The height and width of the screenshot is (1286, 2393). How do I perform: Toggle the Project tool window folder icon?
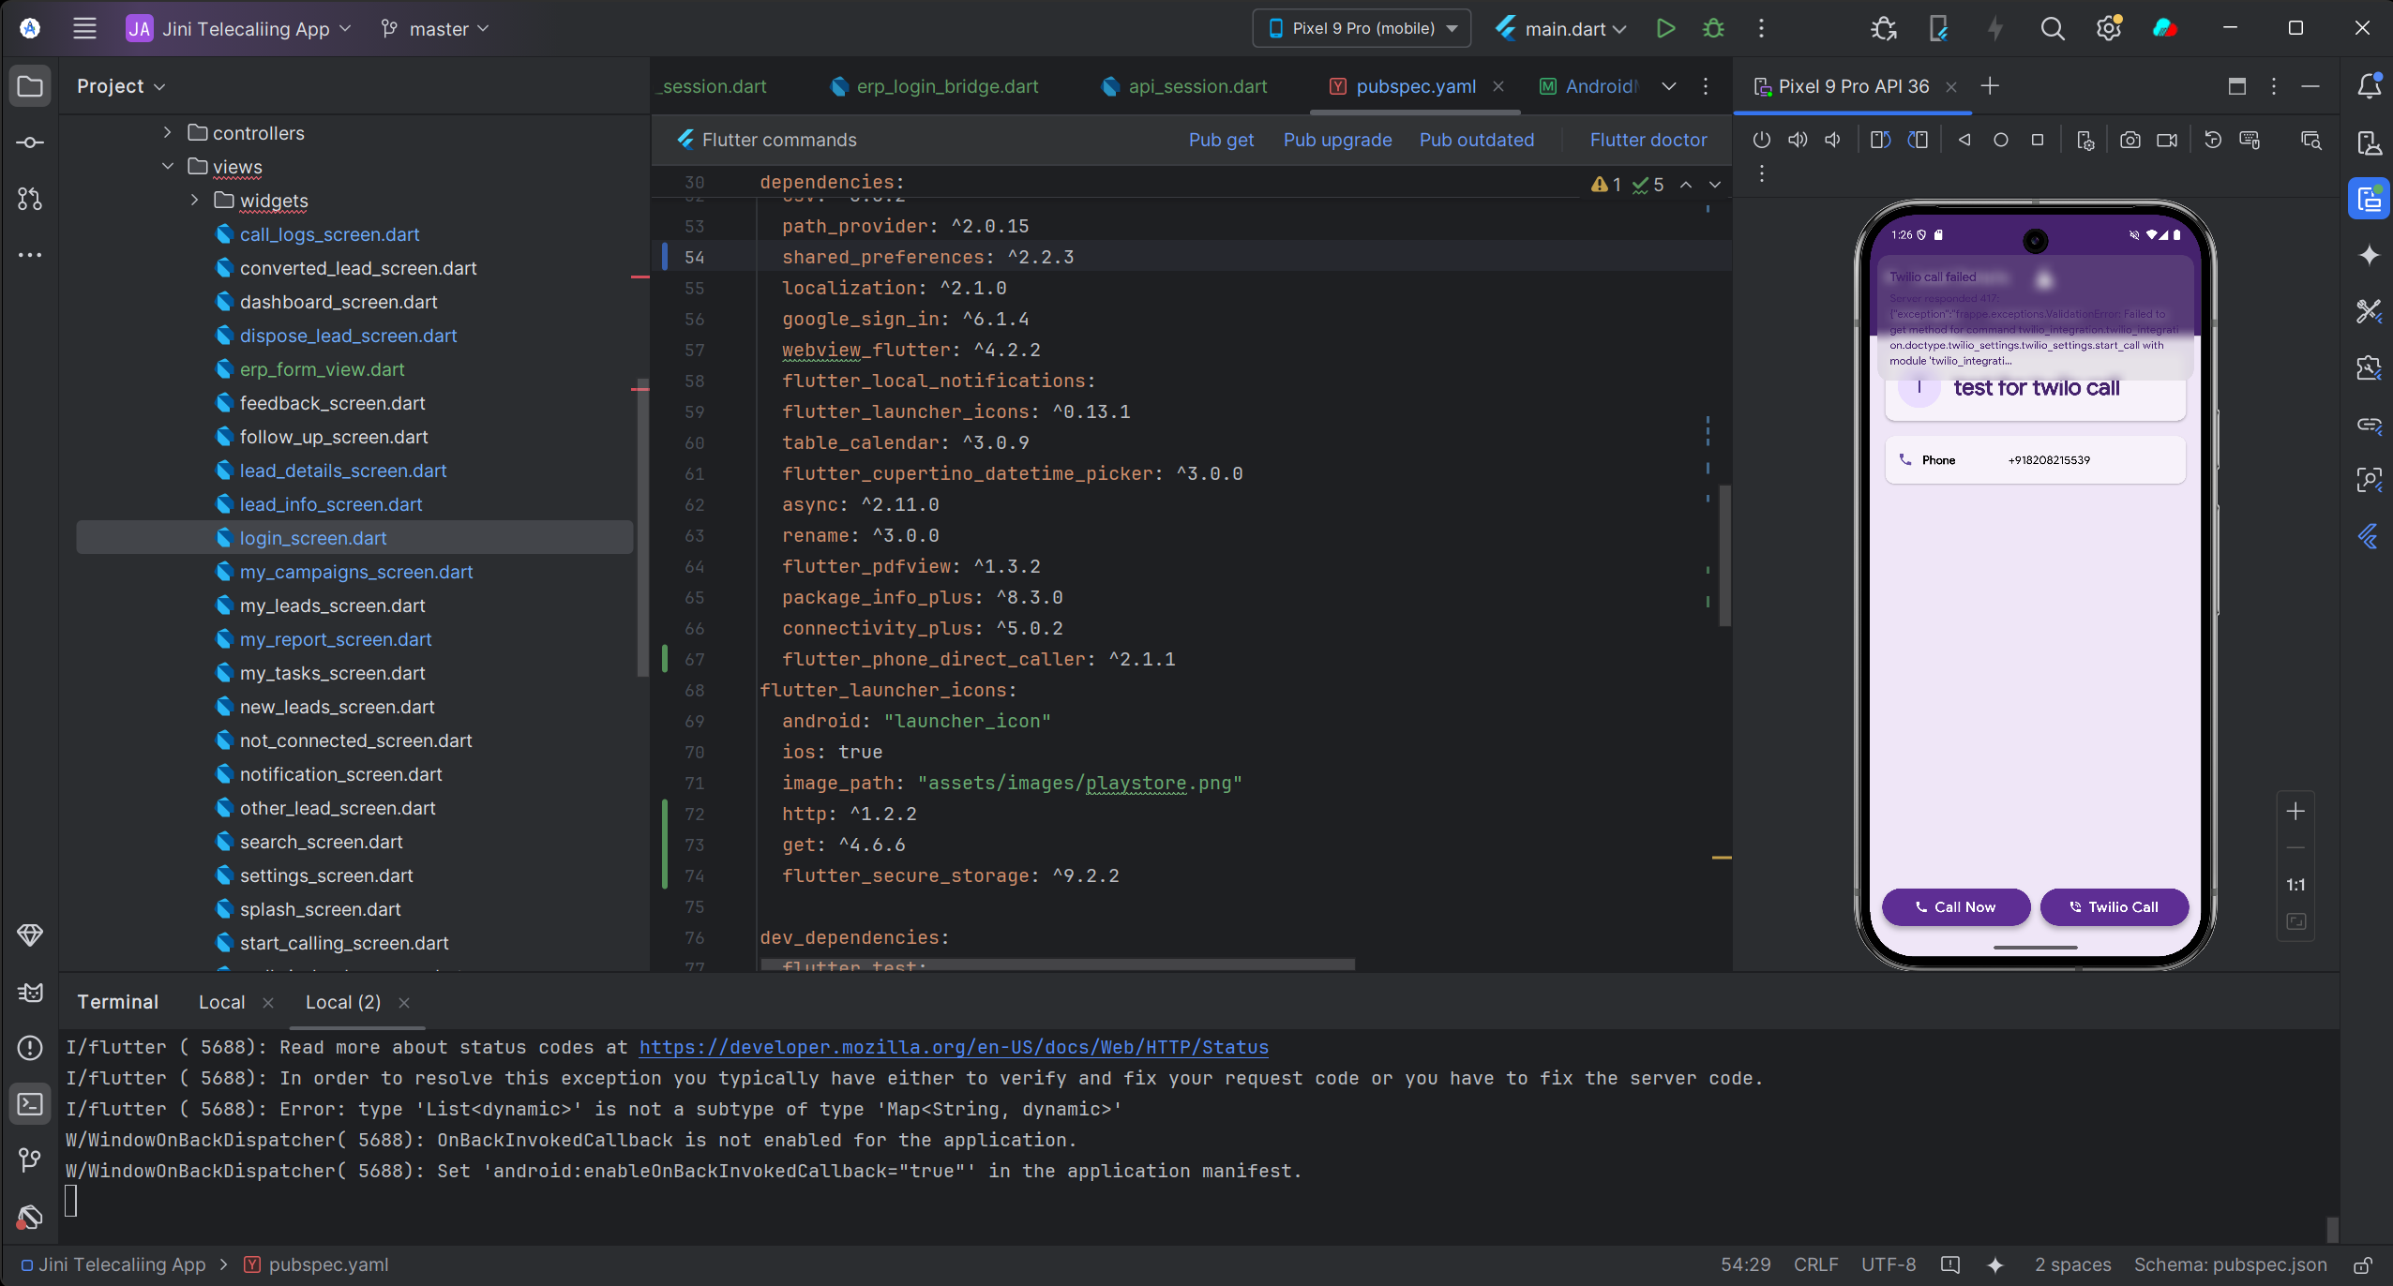(30, 86)
